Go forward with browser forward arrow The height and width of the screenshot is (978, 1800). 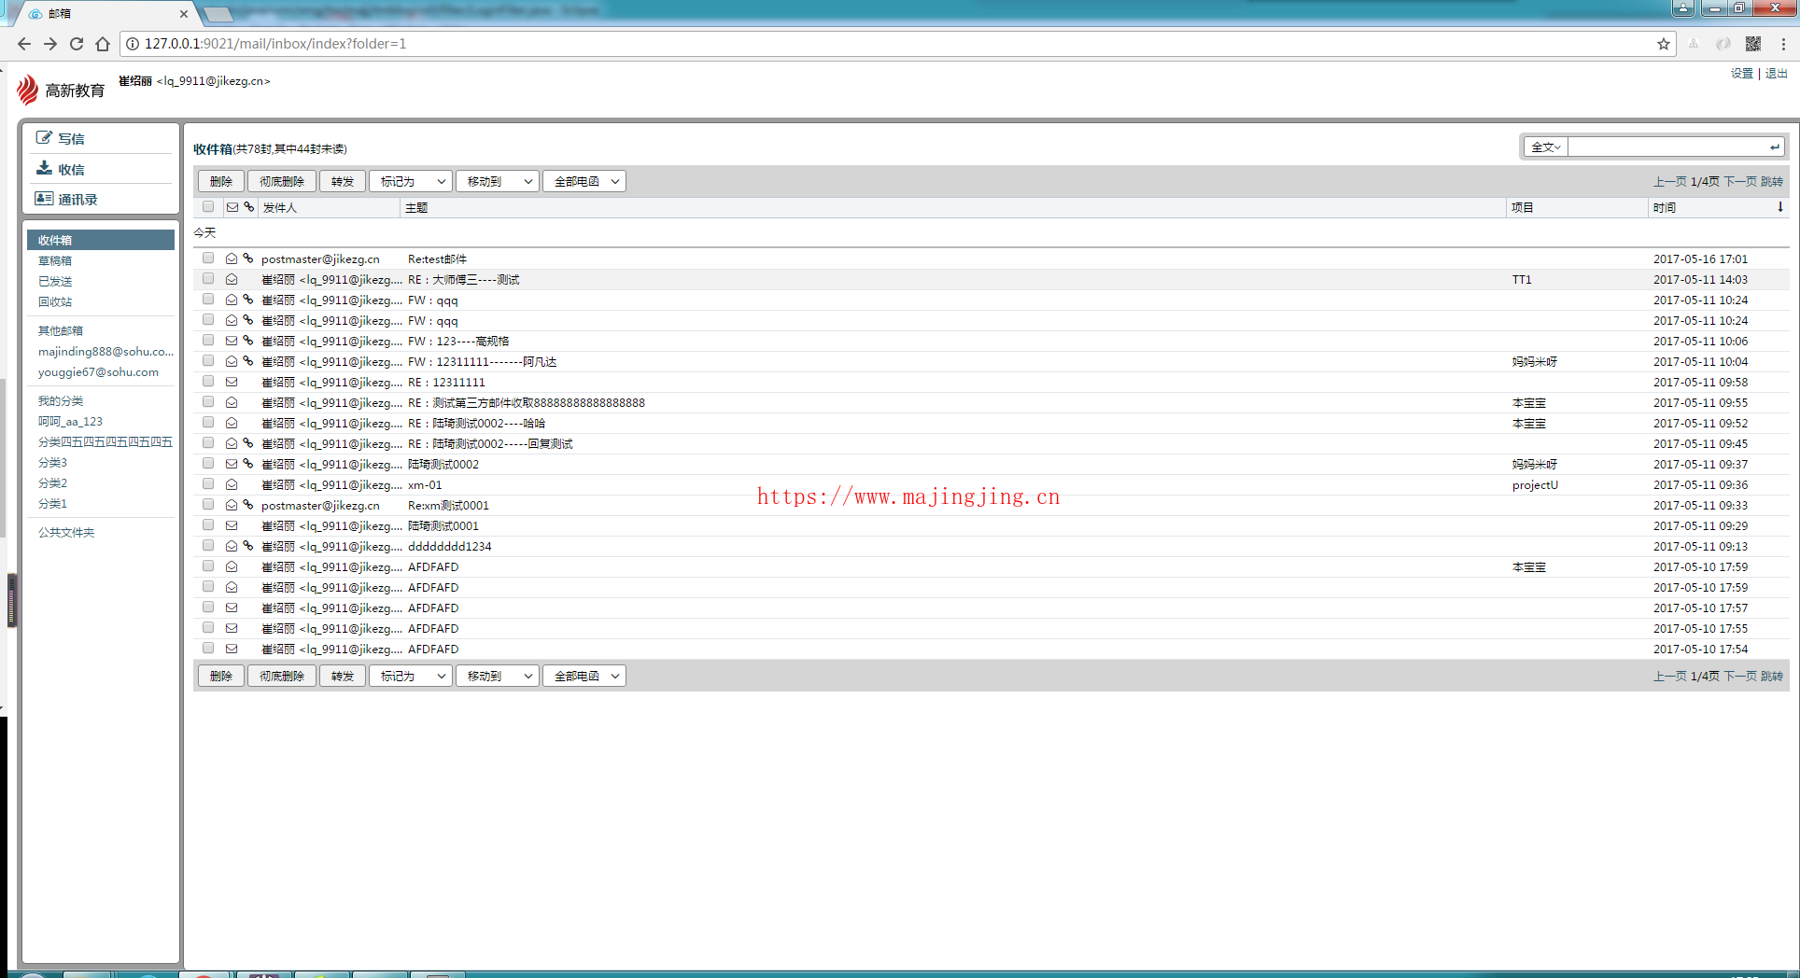[x=50, y=44]
